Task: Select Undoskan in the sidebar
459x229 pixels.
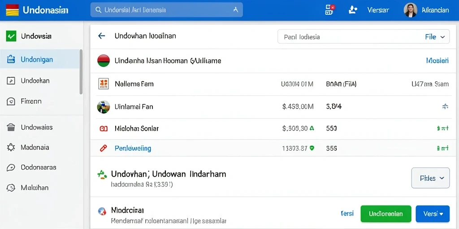Action: [35, 81]
